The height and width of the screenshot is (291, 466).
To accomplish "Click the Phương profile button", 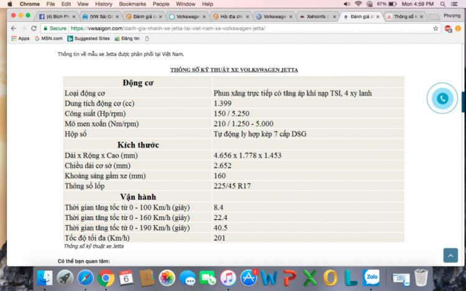I will click(452, 16).
